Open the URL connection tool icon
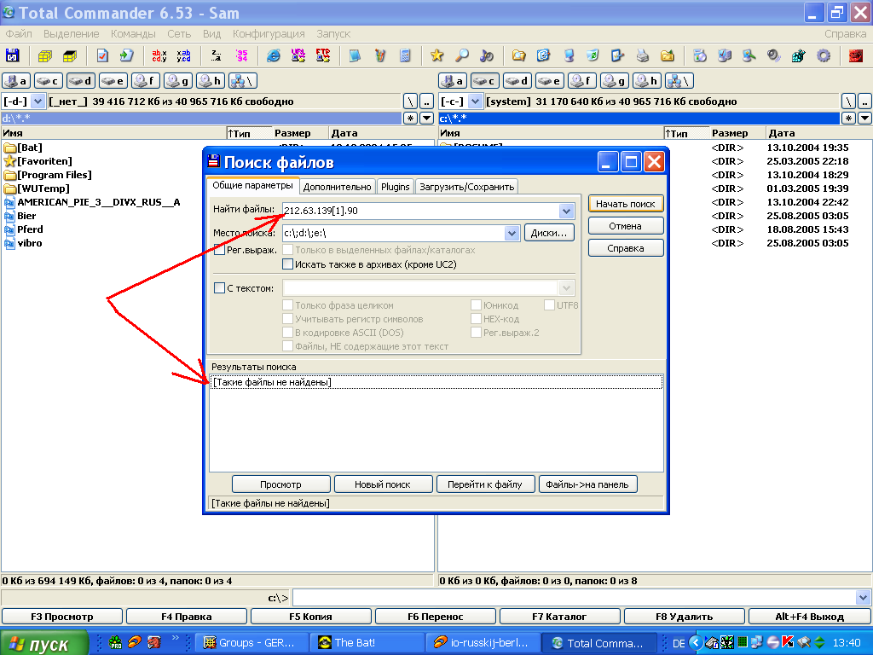The height and width of the screenshot is (655, 873). pyautogui.click(x=298, y=55)
